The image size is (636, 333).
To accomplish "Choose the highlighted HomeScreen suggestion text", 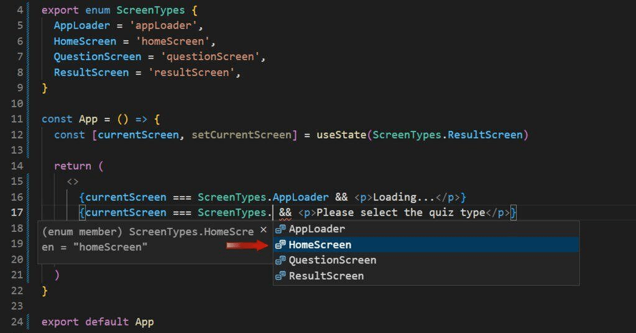I will coord(320,245).
